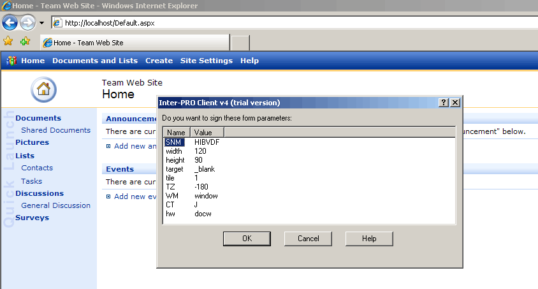Click the round house Home icon

(43, 89)
